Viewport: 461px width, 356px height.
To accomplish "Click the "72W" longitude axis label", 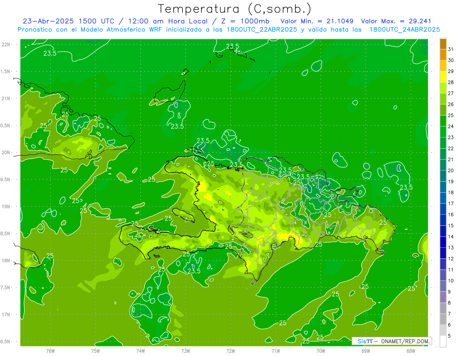I will pyautogui.click(x=230, y=351).
